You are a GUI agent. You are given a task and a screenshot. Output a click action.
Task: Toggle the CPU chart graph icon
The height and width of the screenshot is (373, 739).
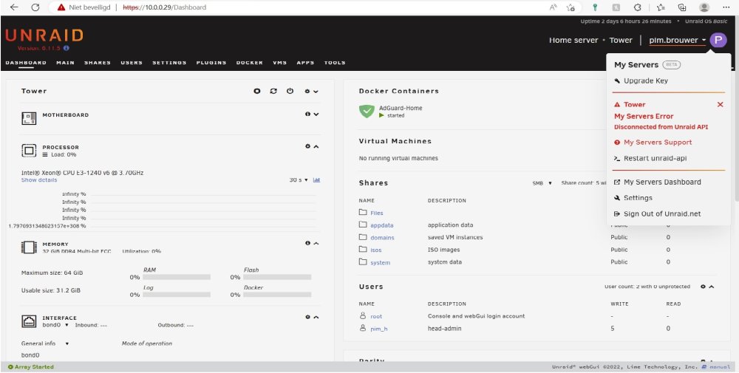(x=317, y=180)
